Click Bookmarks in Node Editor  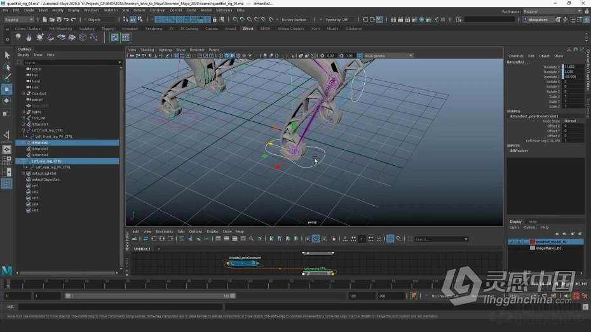(x=164, y=232)
